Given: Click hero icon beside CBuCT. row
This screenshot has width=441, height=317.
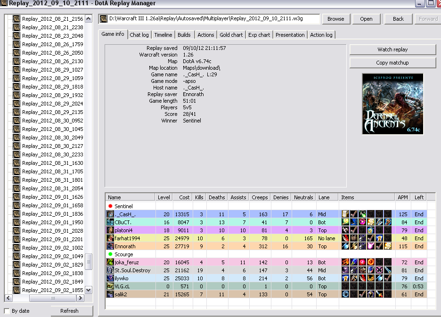Looking at the screenshot, I should (110, 222).
